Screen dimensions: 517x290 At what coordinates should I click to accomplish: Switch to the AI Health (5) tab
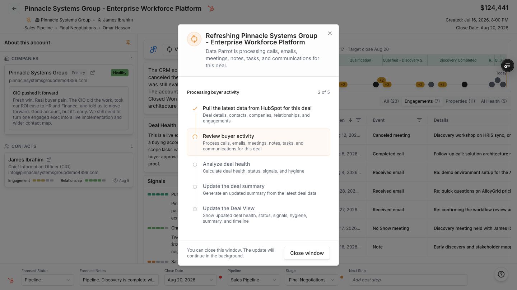click(494, 101)
